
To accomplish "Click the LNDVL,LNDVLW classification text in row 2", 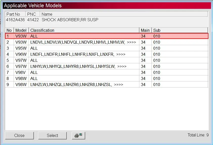I will (x=77, y=42).
